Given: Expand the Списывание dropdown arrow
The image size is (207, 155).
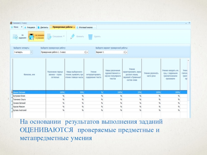Looking at the screenshot, I should point(64,36).
